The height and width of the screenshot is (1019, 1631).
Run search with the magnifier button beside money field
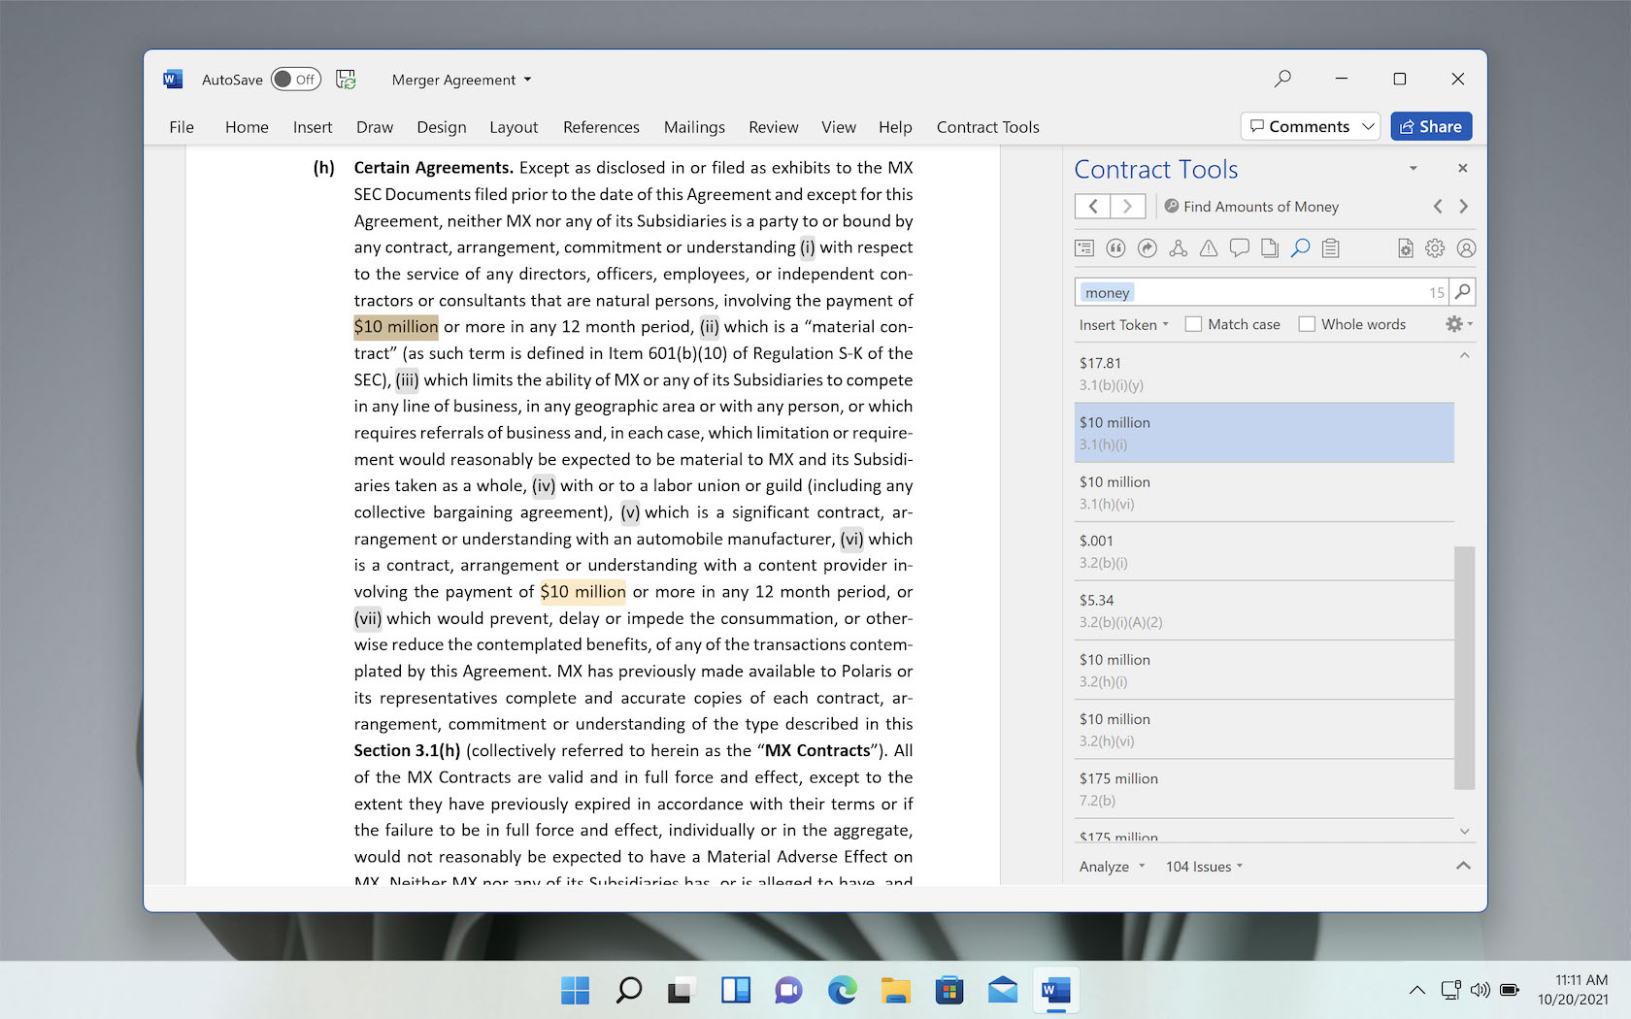[1463, 291]
